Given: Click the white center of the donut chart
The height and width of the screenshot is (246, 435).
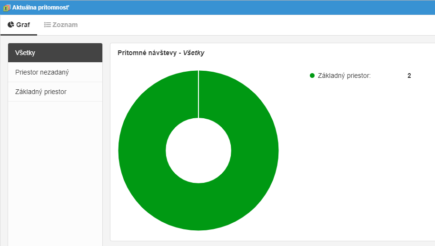Looking at the screenshot, I should point(198,150).
